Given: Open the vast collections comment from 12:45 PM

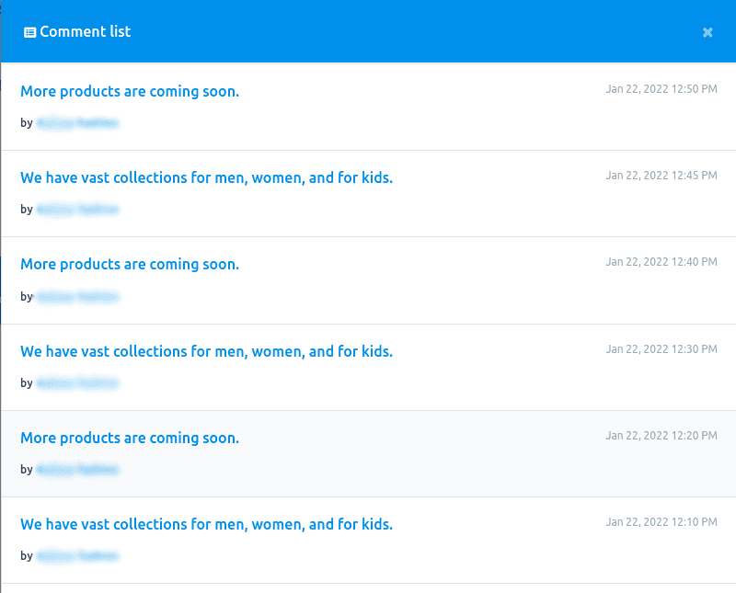Looking at the screenshot, I should pos(206,177).
